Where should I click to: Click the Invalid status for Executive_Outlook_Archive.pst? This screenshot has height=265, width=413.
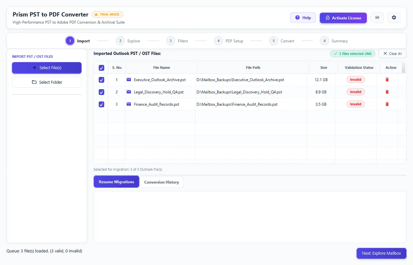(356, 79)
